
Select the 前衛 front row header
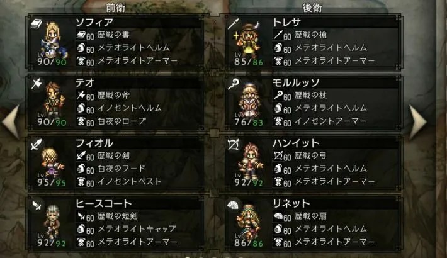point(115,8)
